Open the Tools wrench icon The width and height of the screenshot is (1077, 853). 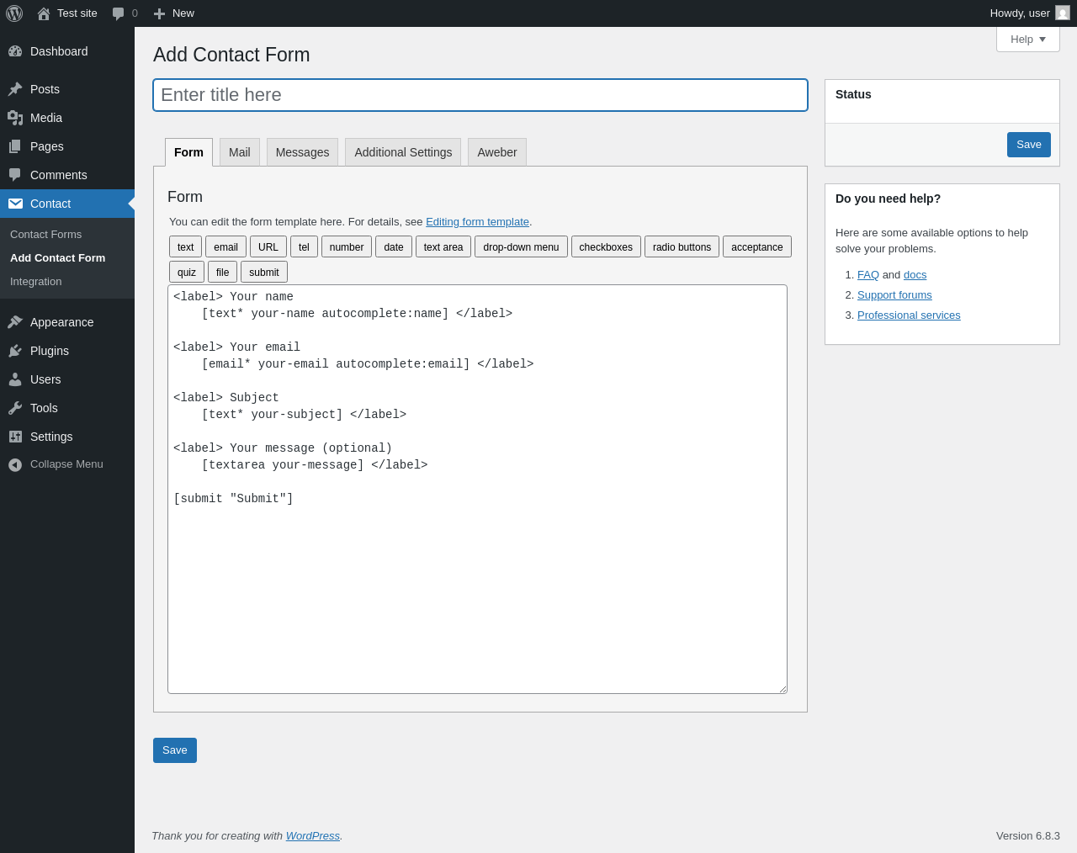tap(15, 408)
